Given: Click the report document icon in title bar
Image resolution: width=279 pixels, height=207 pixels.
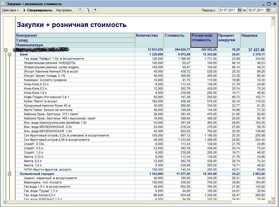Looking at the screenshot, I should click(x=3, y=3).
